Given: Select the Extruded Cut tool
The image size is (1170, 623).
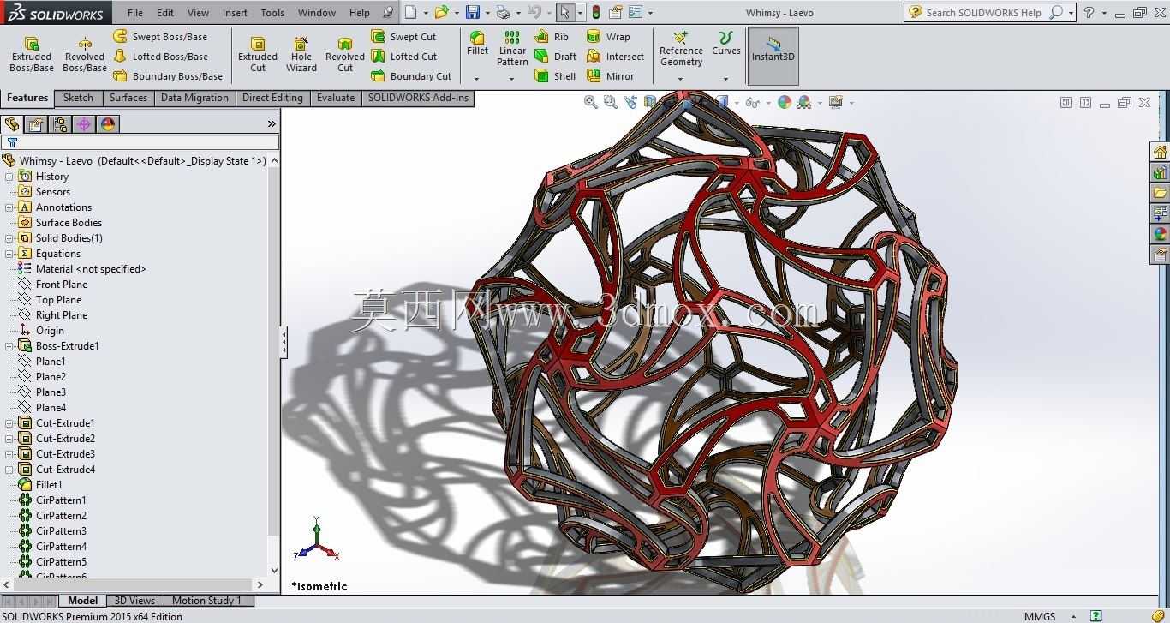Looking at the screenshot, I should tap(258, 54).
